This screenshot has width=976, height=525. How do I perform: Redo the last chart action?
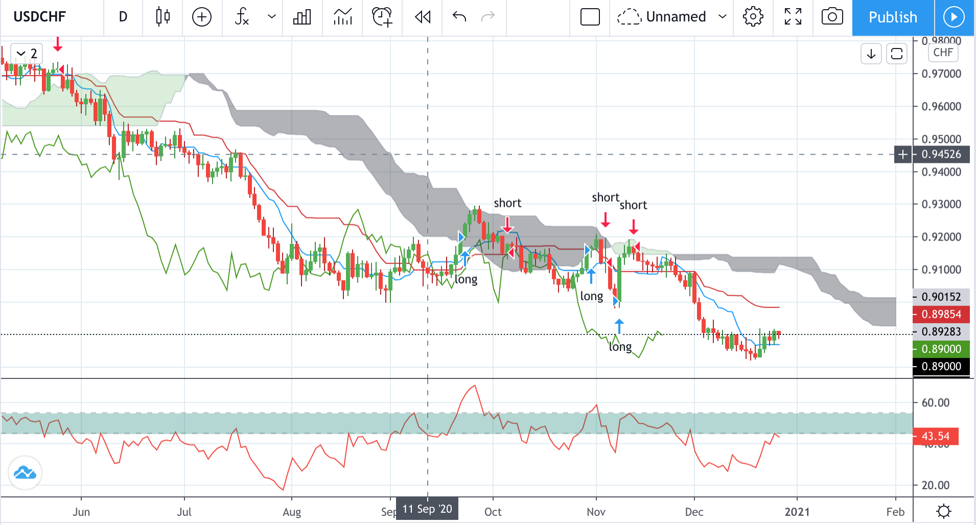point(488,17)
